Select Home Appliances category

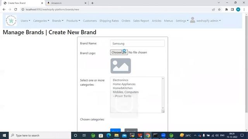pyautogui.click(x=124, y=84)
